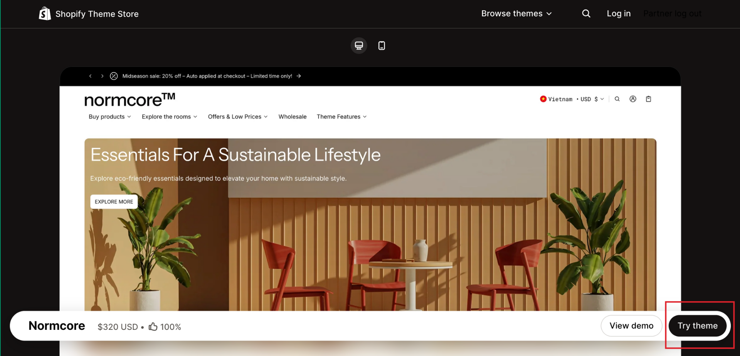This screenshot has width=740, height=356.
Task: Go to next announcement with right chevron
Action: (102, 76)
